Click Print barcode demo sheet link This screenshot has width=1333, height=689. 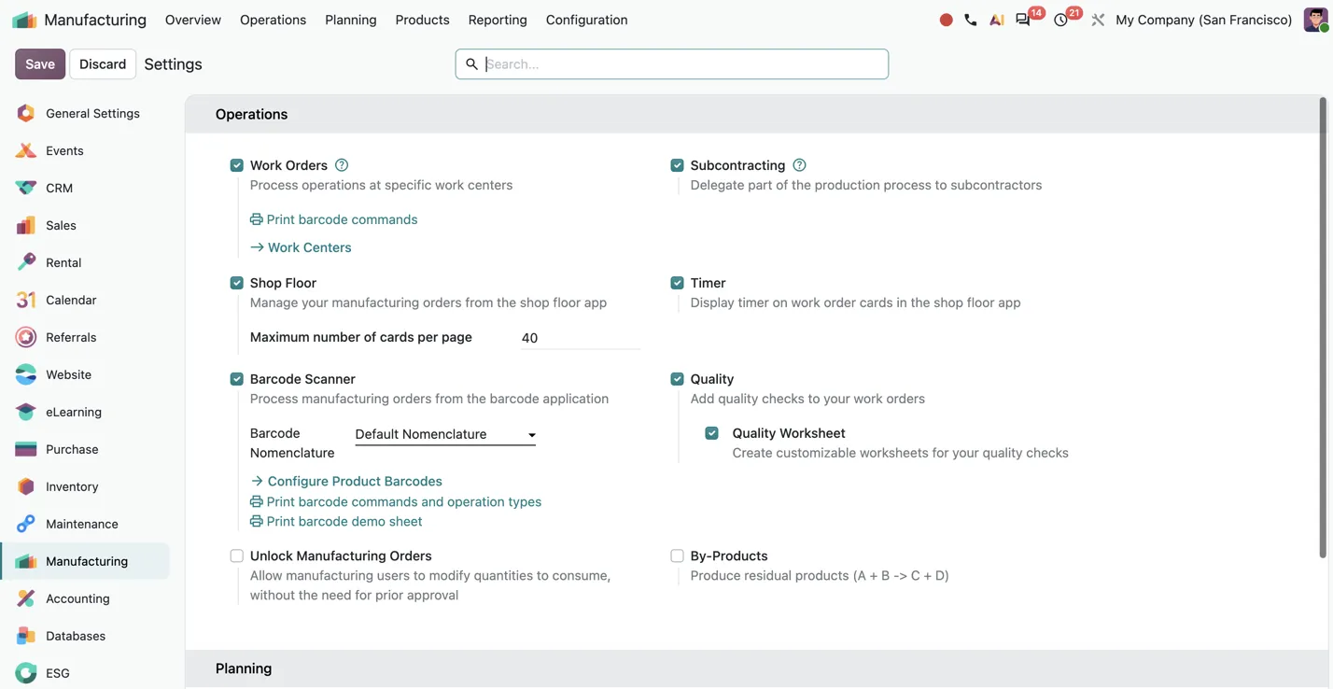click(336, 521)
